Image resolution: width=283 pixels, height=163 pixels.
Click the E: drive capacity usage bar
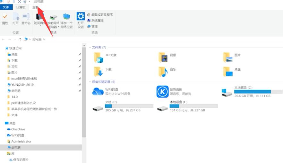129,106
